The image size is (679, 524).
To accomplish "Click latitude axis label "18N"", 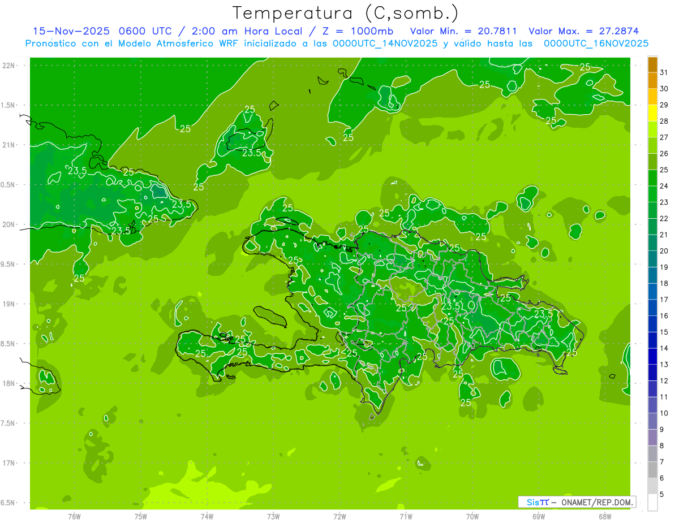I will pyautogui.click(x=10, y=383).
